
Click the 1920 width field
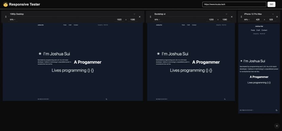pos(119,20)
